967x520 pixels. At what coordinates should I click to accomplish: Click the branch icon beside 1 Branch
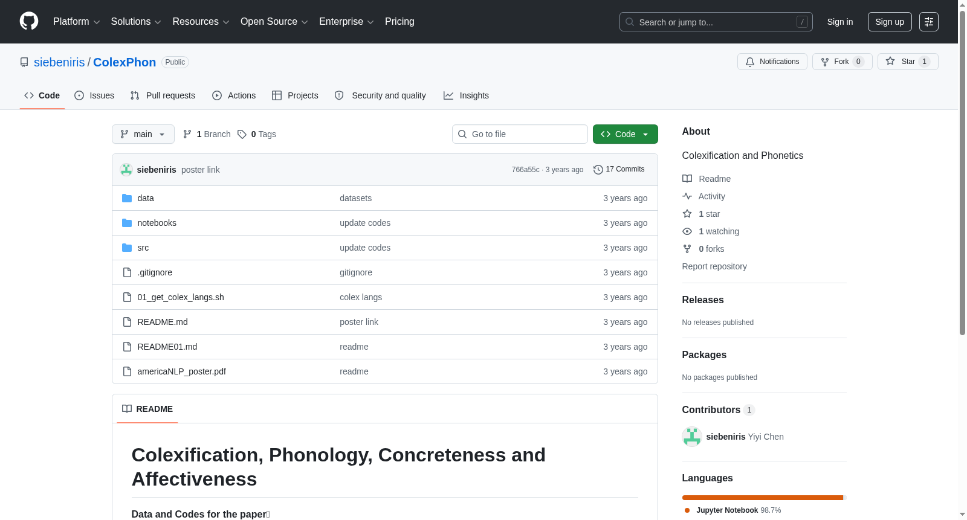click(x=187, y=134)
